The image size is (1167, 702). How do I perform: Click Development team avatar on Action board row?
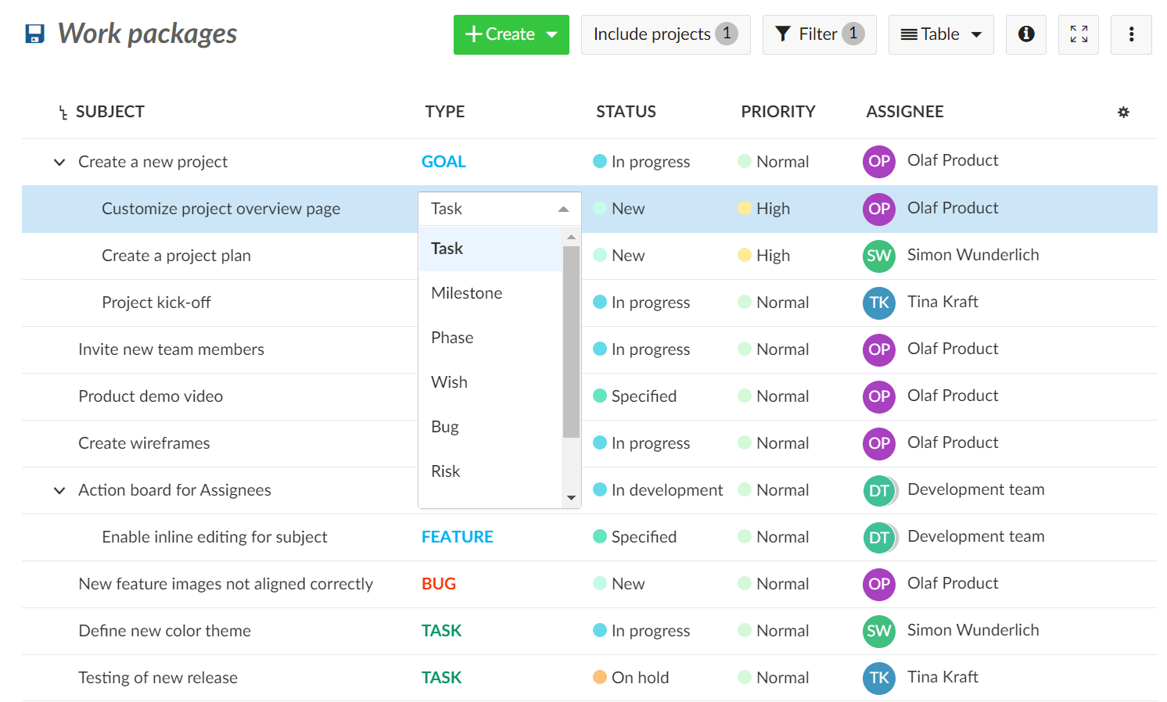pyautogui.click(x=878, y=490)
